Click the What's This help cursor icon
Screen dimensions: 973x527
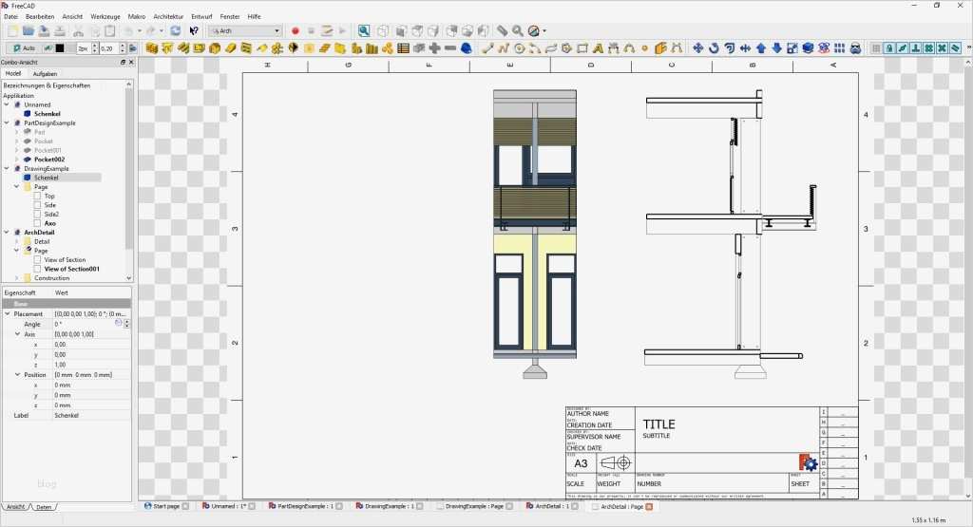[x=194, y=30]
